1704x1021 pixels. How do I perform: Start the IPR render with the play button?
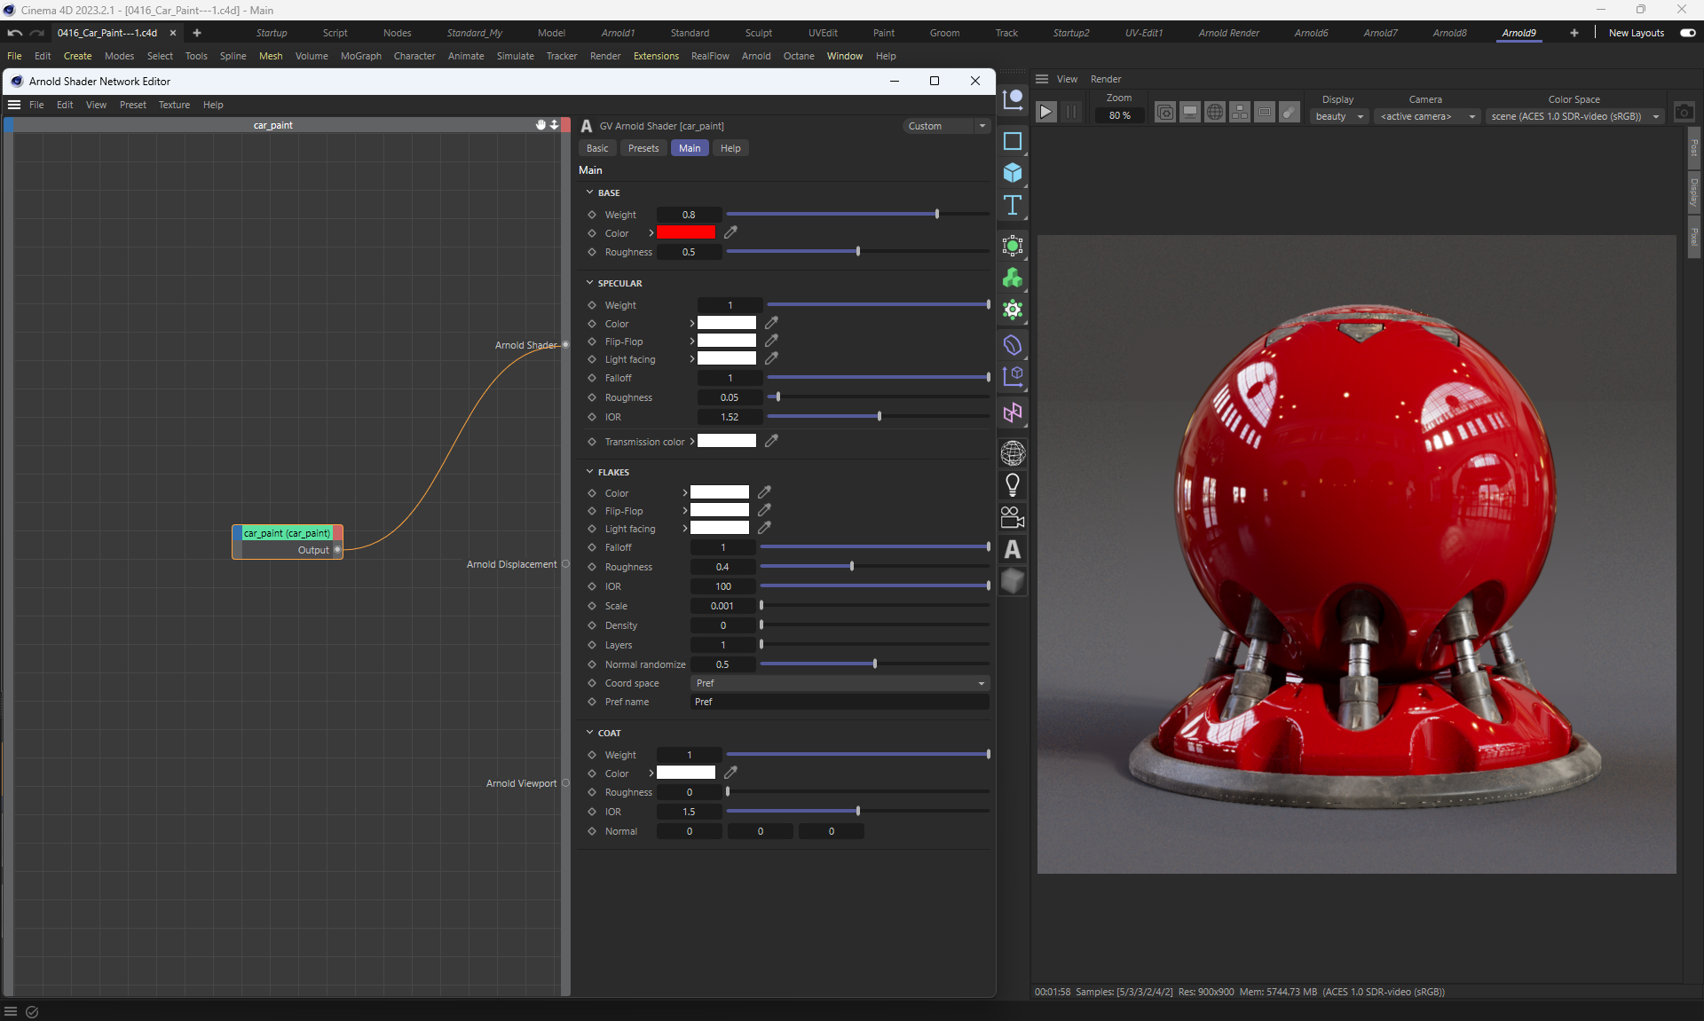(1046, 112)
